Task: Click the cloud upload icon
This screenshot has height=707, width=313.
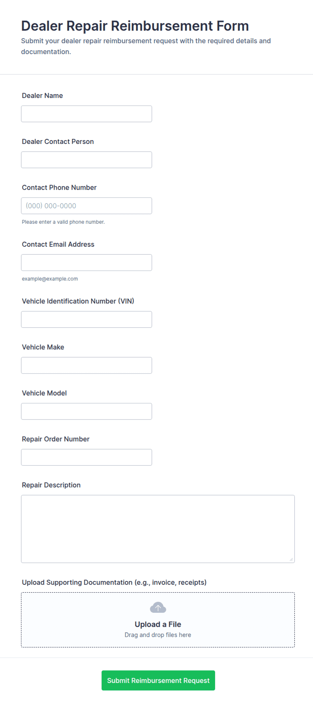Action: pos(158,607)
